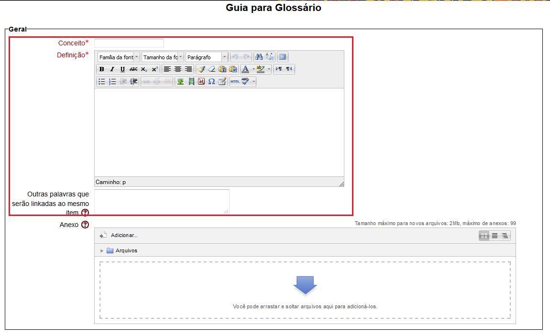This screenshot has width=550, height=336.
Task: Insert a bulleted list
Action: (101, 81)
